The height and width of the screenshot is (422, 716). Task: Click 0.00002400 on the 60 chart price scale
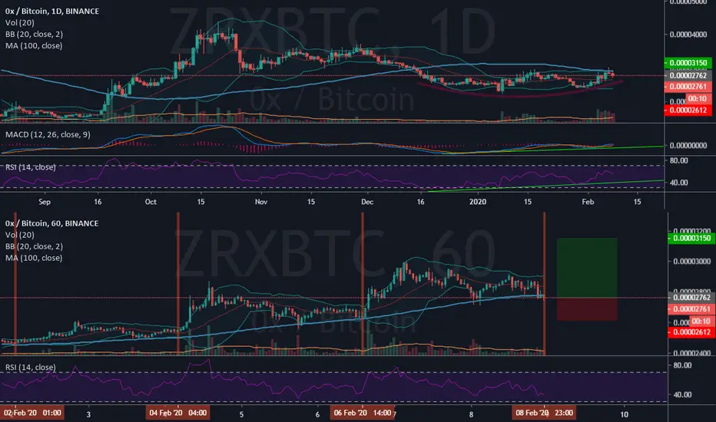[x=691, y=353]
